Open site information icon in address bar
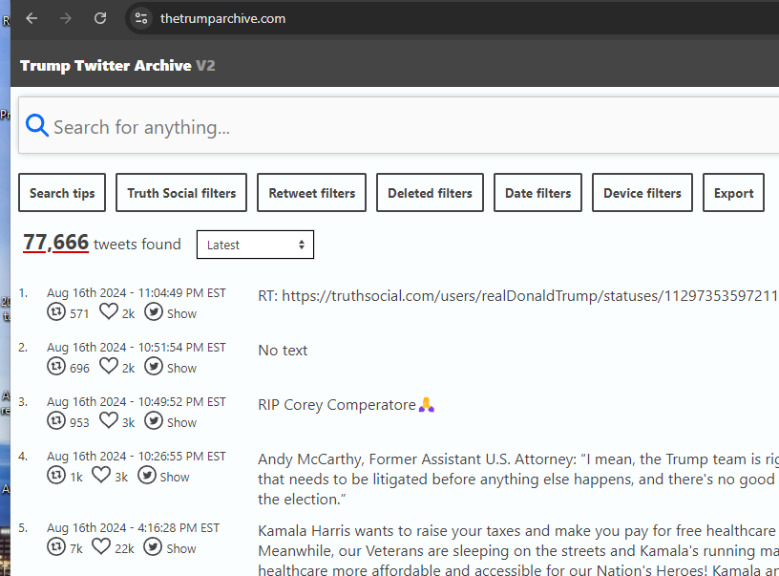Viewport: 779px width, 576px height. [141, 18]
